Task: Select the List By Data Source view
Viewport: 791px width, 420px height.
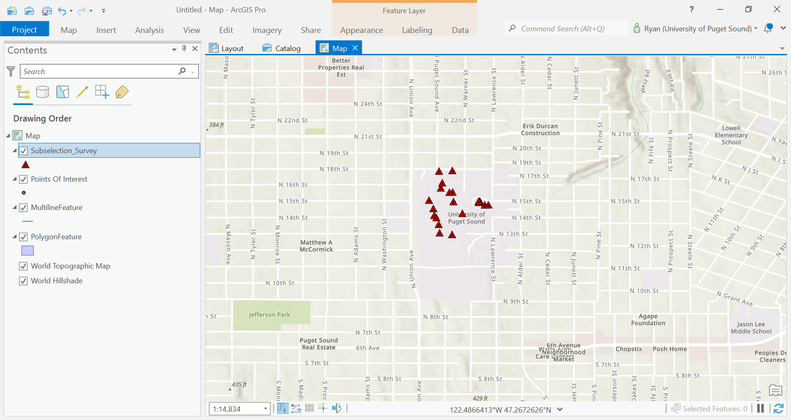Action: point(42,92)
